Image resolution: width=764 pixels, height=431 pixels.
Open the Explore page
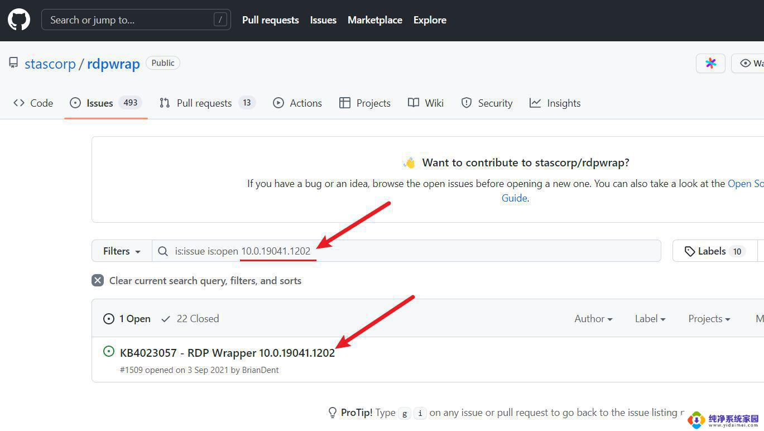[x=430, y=20]
